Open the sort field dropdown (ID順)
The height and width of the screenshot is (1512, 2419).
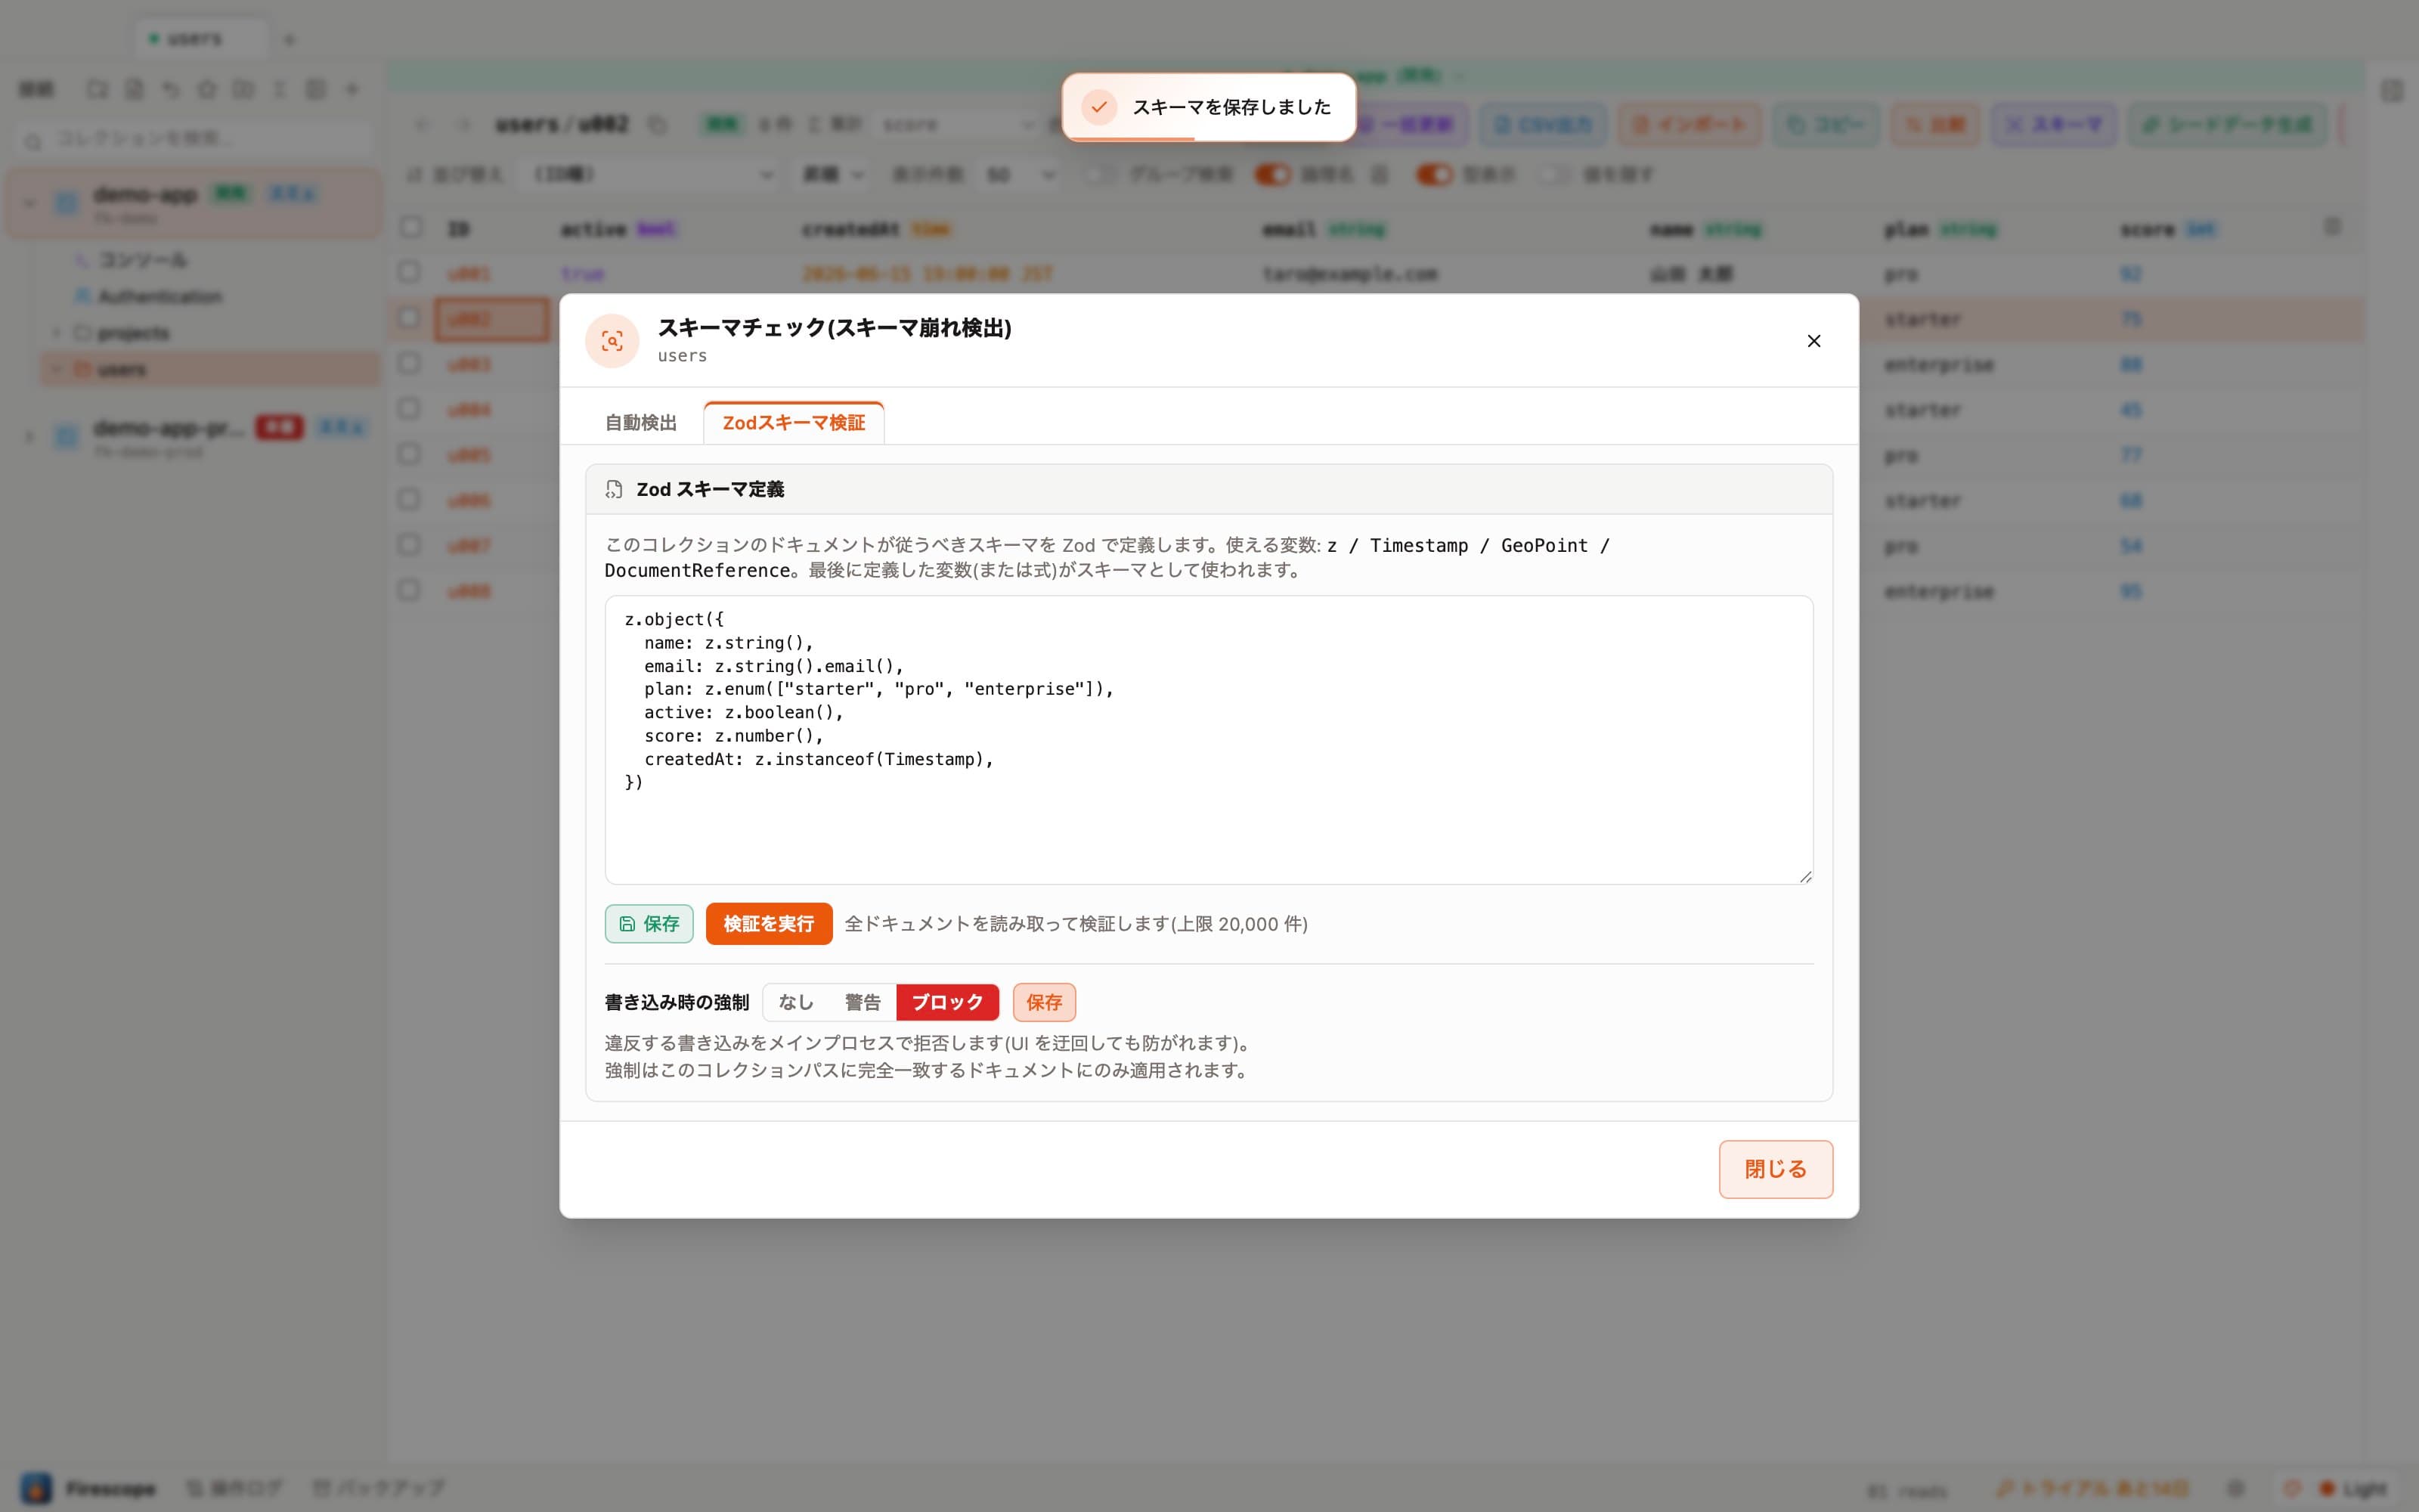click(x=648, y=175)
